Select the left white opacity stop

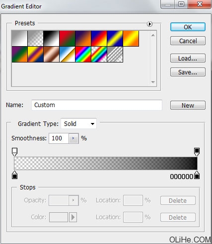15,152
